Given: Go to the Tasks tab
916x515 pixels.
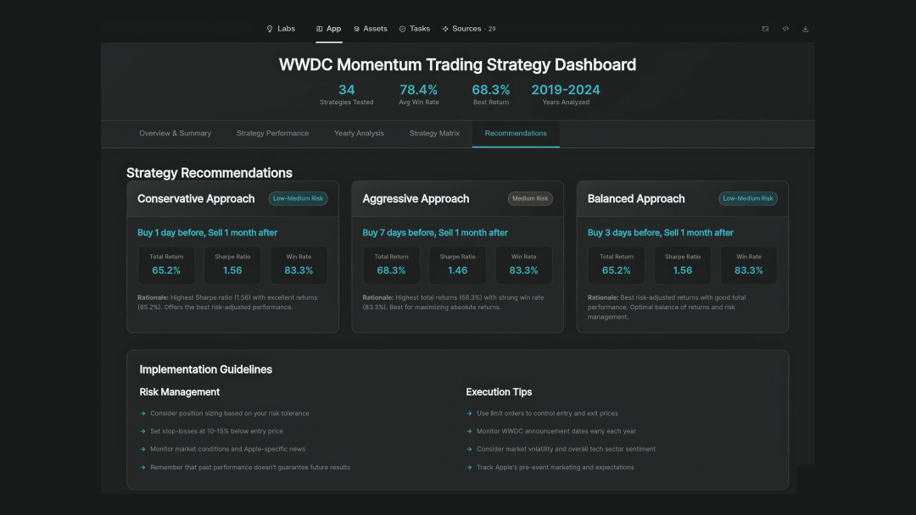Looking at the screenshot, I should [415, 29].
